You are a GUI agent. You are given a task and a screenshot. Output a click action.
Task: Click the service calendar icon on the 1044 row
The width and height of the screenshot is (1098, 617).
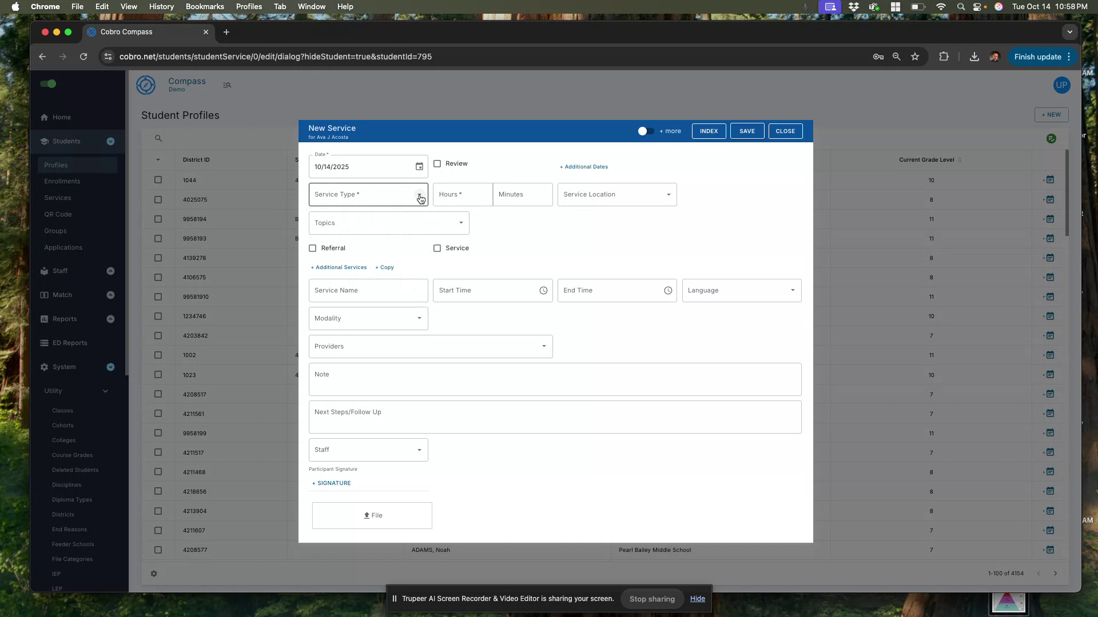[1051, 179]
